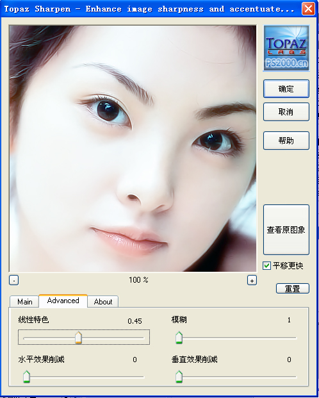Open help via 帮助 button

point(286,140)
